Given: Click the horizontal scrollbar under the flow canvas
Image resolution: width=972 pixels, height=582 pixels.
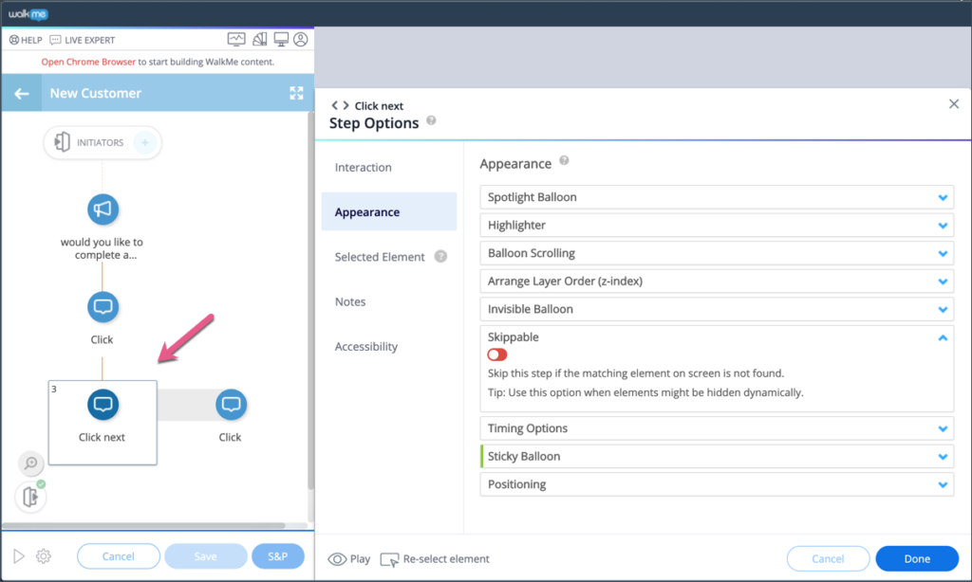Looking at the screenshot, I should click(x=142, y=526).
